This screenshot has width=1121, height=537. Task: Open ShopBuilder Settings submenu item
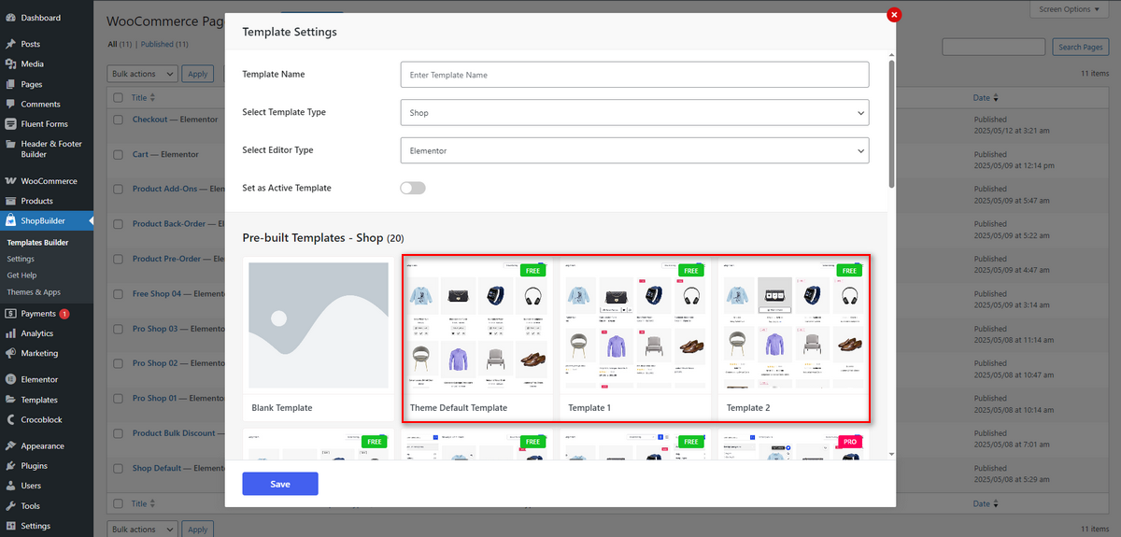point(21,259)
